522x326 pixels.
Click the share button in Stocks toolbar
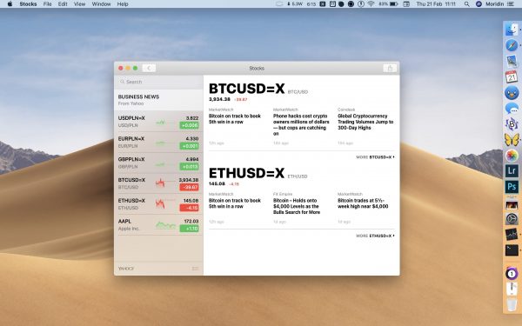tap(390, 68)
